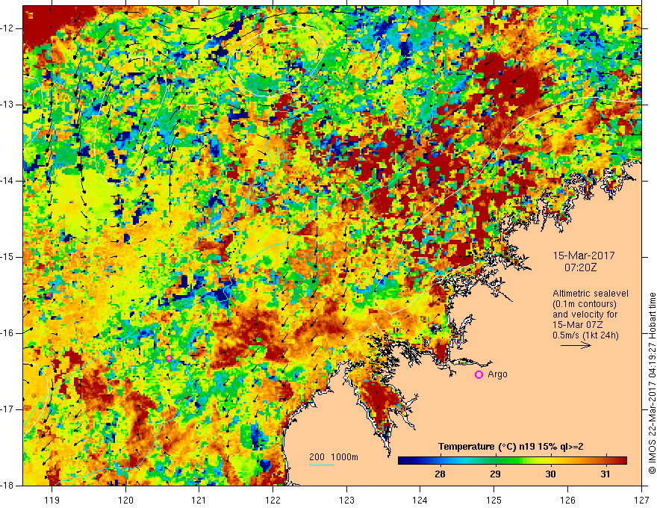This screenshot has height=508, width=657.
Task: Click the longitude label 125
Action: (494, 500)
